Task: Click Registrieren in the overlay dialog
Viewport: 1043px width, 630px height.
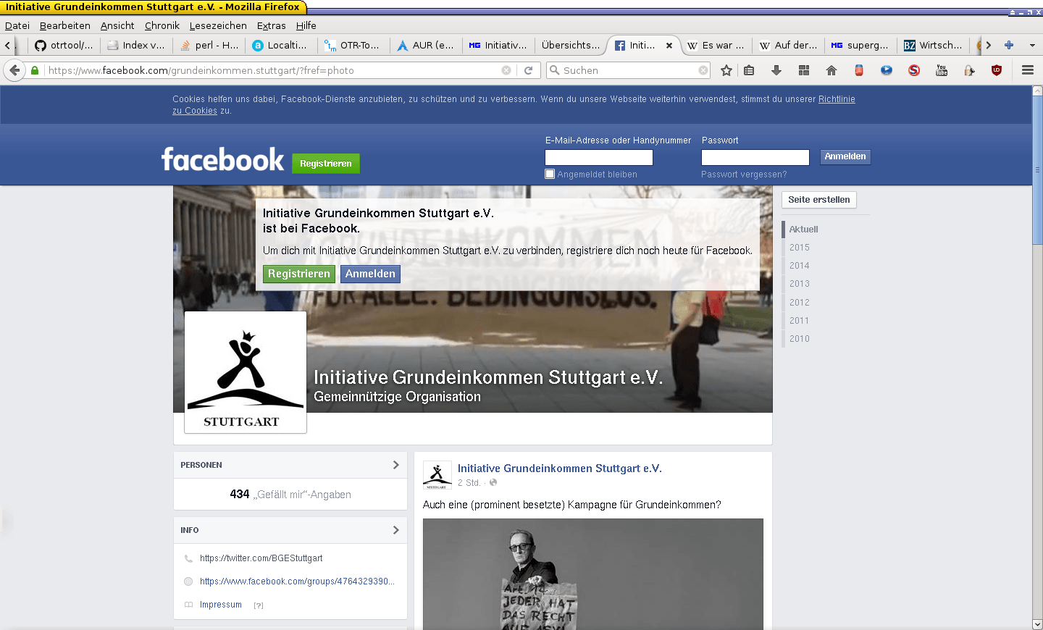Action: (x=299, y=274)
